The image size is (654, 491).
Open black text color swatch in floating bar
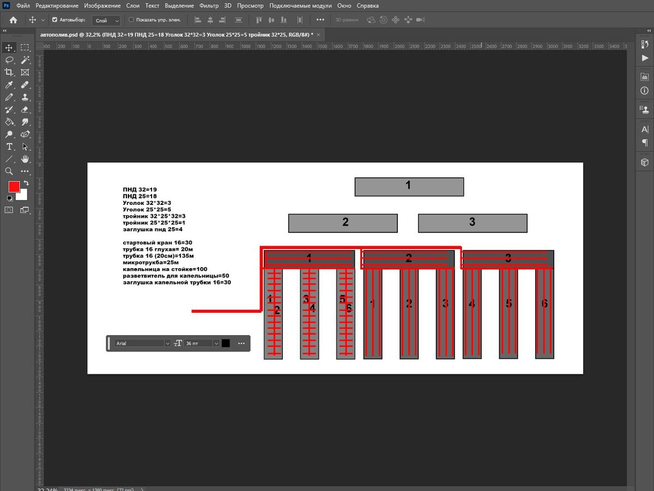[x=226, y=343]
